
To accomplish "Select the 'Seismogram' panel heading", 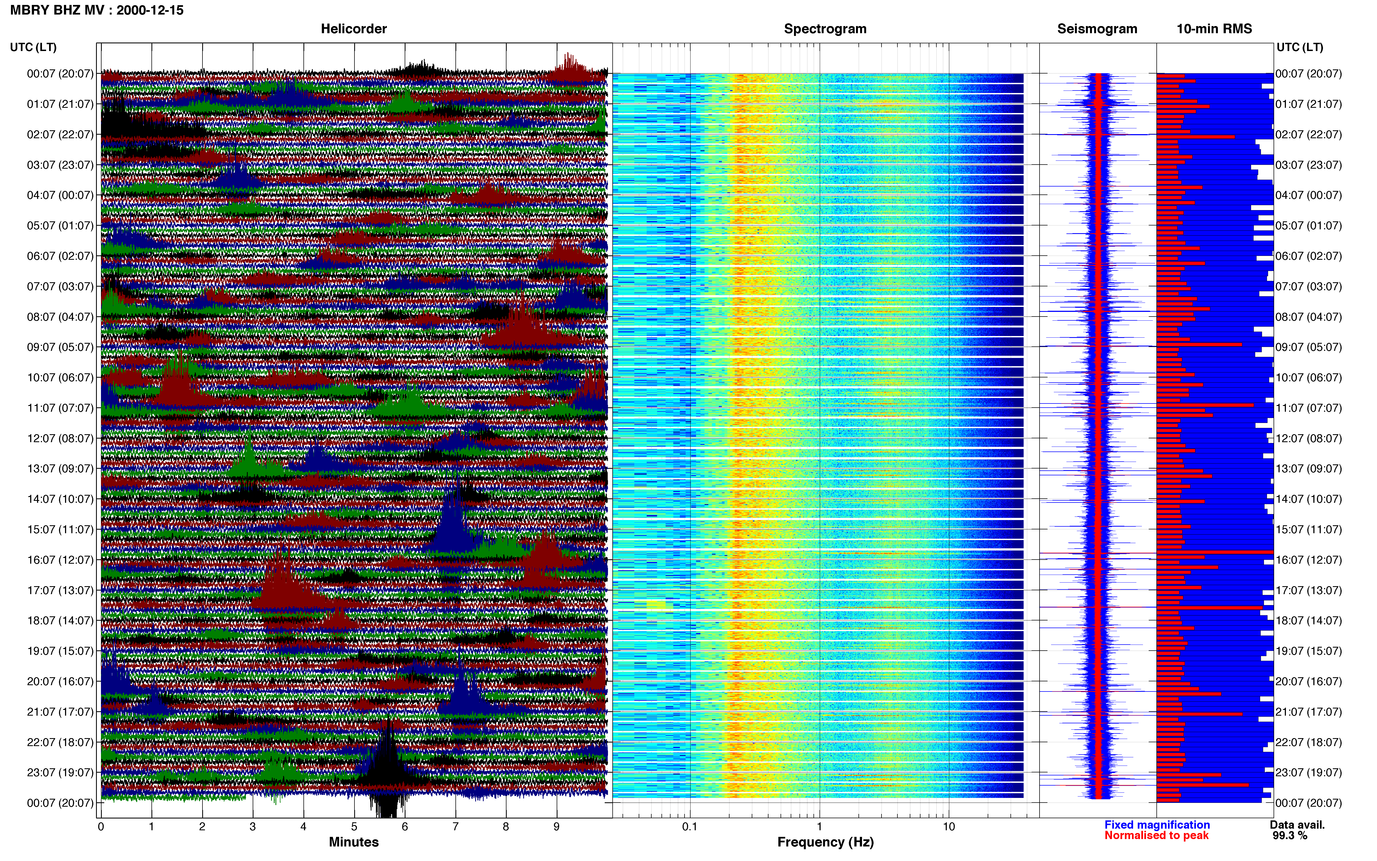I will pos(1097,29).
